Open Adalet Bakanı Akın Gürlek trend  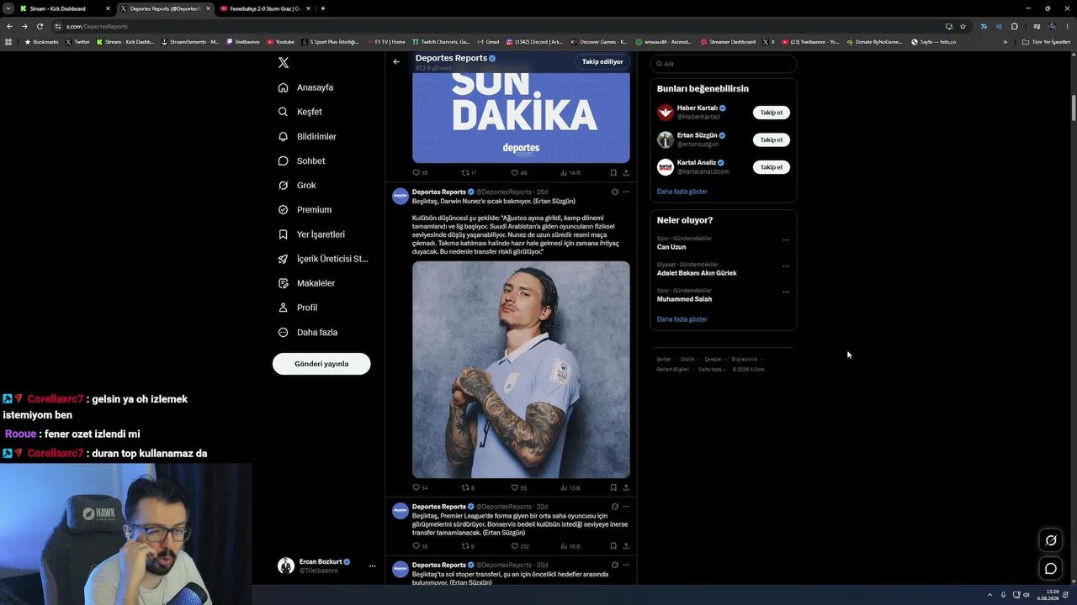click(x=697, y=273)
